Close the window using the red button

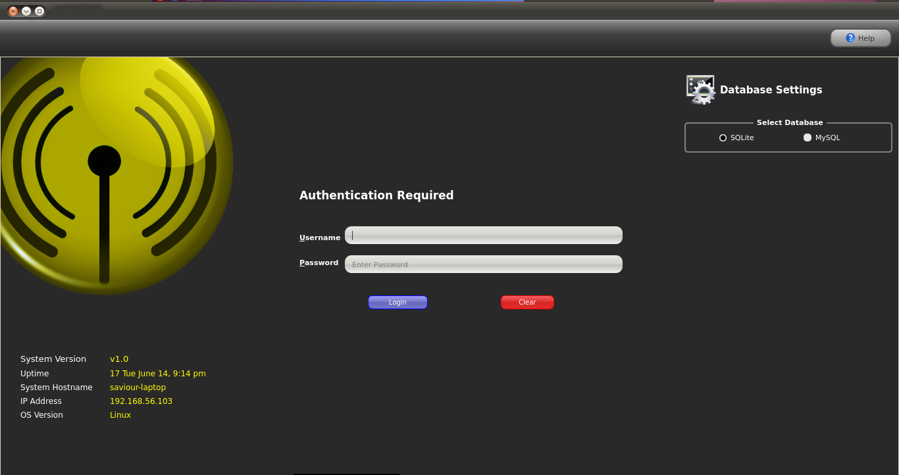13,11
